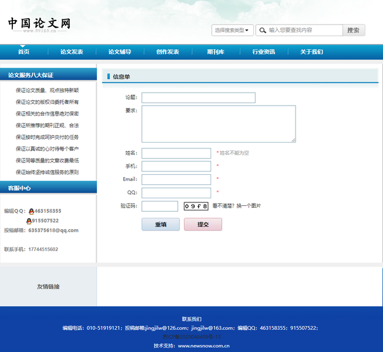This screenshot has width=383, height=352.
Task: Click QQ penguin icon beside 915507522
Action: (x=29, y=221)
